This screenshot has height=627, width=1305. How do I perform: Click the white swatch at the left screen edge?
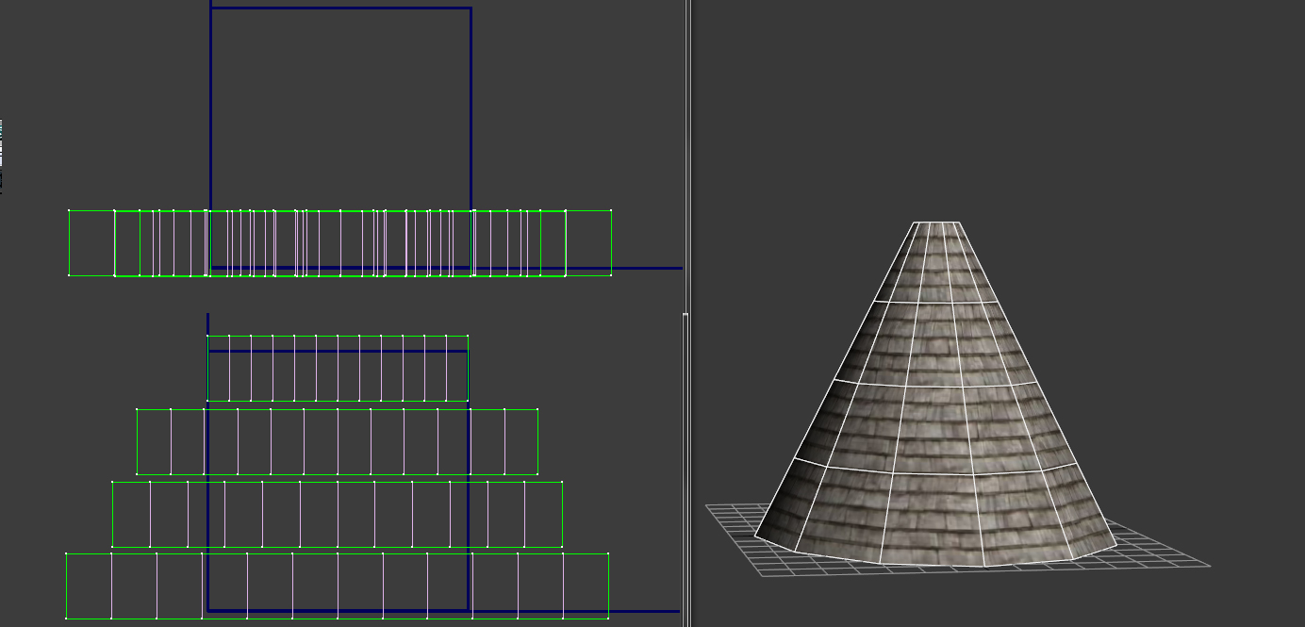[x=2, y=151]
